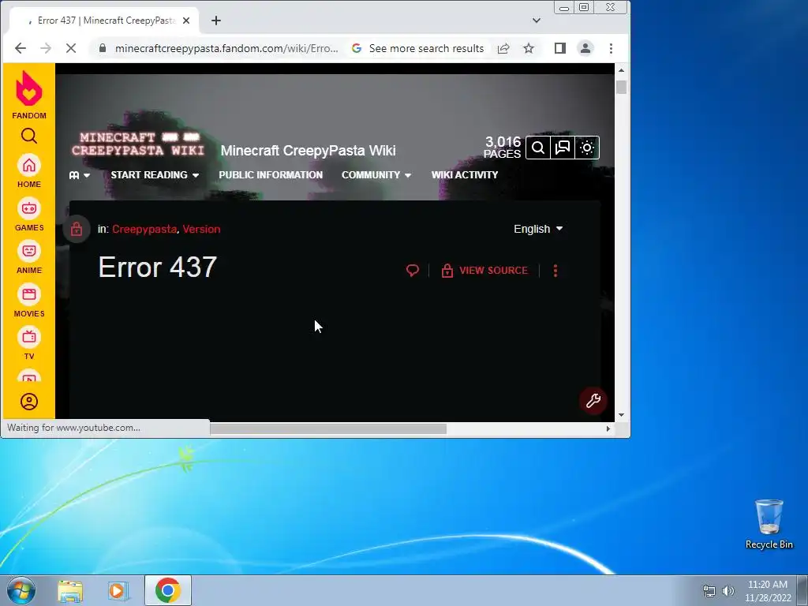Open WIKI ACTIVITY page
This screenshot has width=808, height=606.
464,175
